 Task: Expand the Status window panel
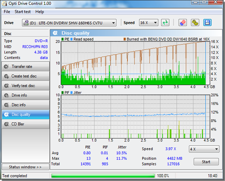click(x=25, y=167)
